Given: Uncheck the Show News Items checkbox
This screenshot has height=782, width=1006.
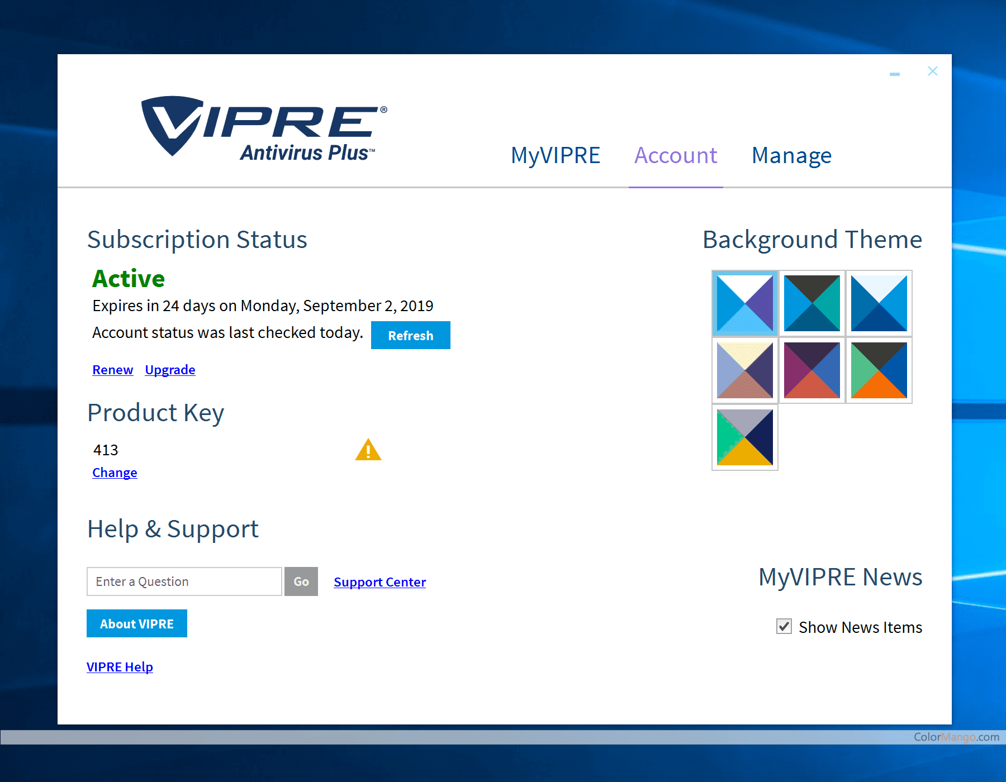Looking at the screenshot, I should 784,627.
